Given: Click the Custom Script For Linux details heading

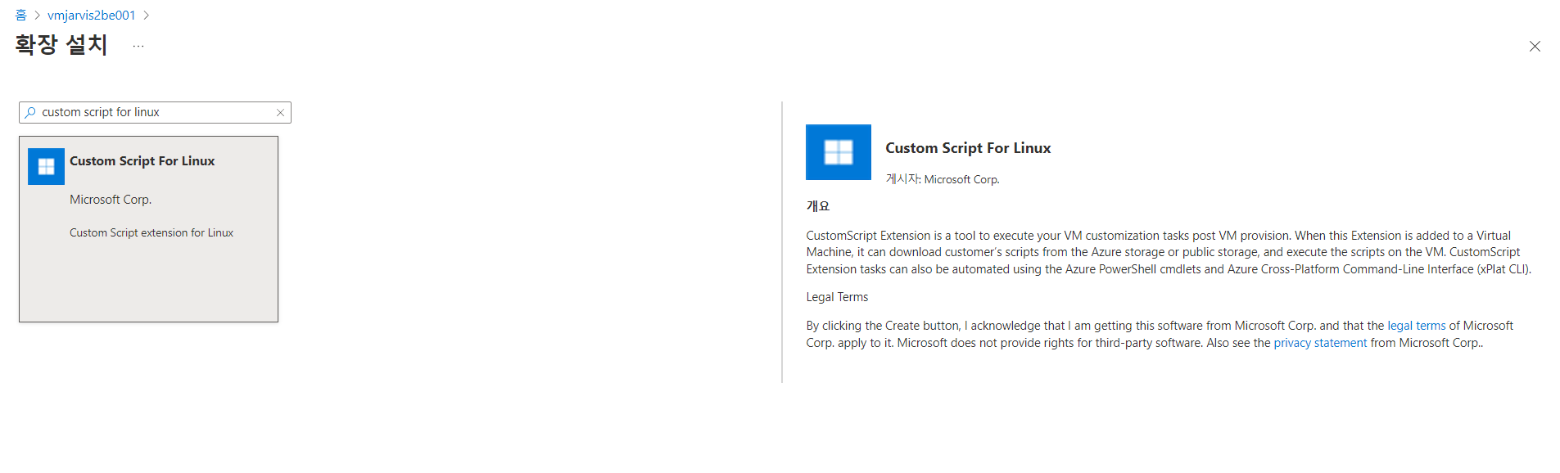Looking at the screenshot, I should (968, 148).
